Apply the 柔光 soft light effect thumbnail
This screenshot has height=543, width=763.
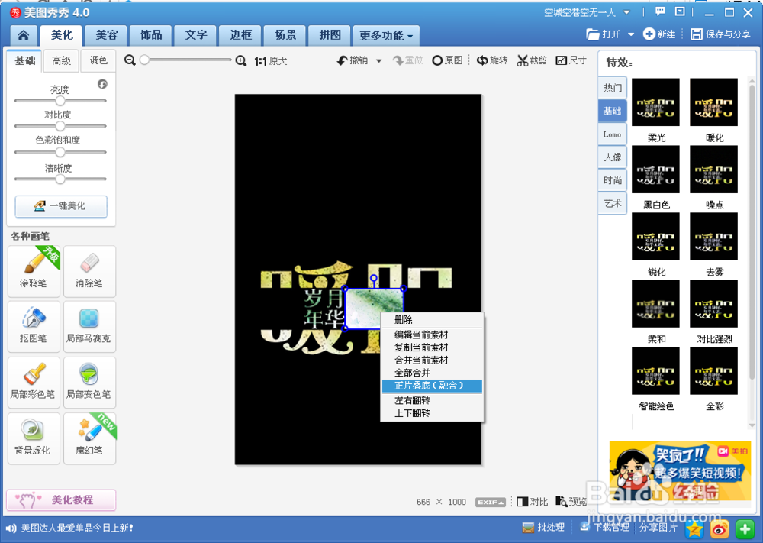tap(655, 102)
